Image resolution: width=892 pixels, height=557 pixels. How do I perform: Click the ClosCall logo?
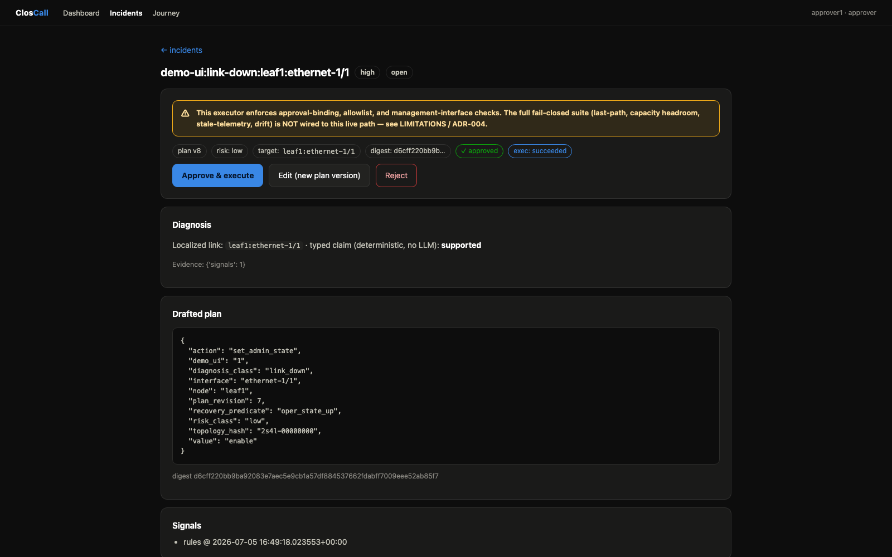click(32, 13)
